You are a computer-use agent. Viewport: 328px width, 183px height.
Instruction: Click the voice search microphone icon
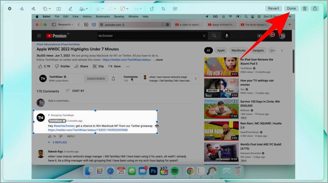227,36
